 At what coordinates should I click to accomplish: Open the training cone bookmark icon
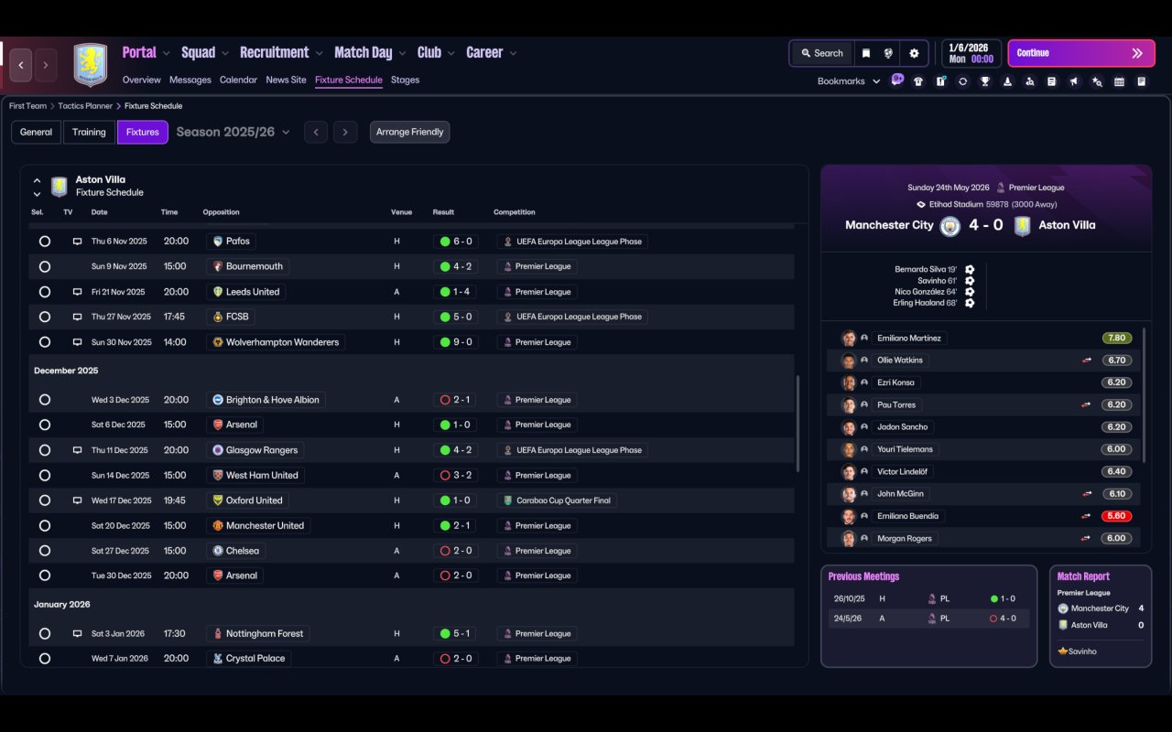[x=1007, y=81]
